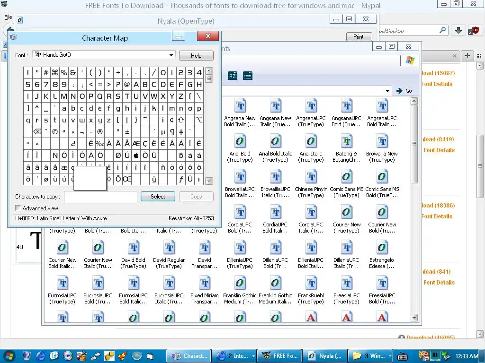485x363 pixels.
Task: Click Character Map grid scroll down arrow
Action: pyautogui.click(x=209, y=181)
